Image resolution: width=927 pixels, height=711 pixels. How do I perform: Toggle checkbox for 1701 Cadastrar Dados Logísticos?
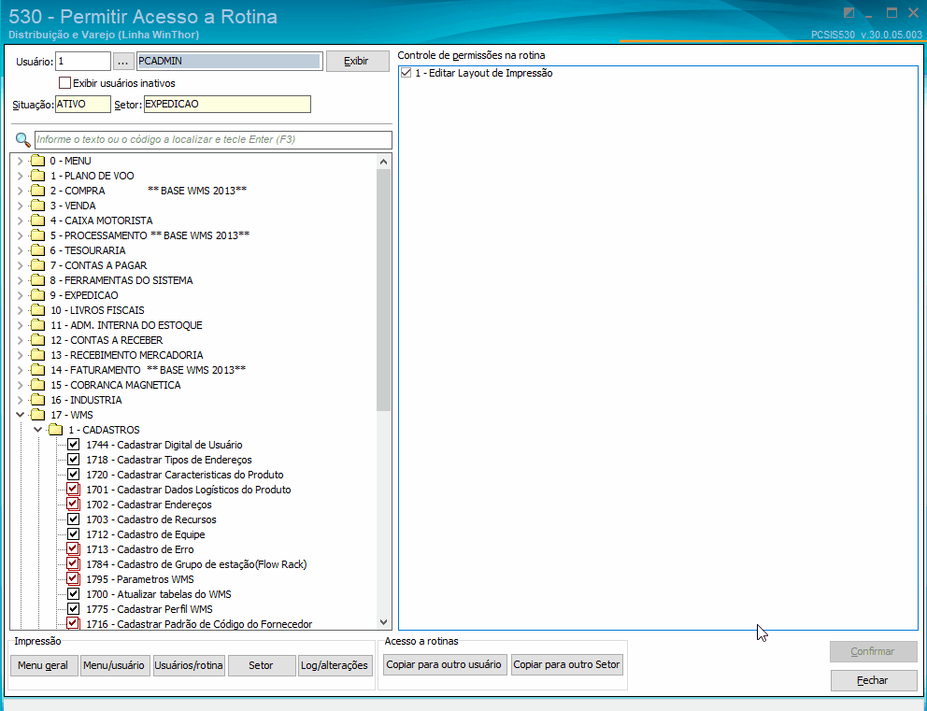pos(73,490)
